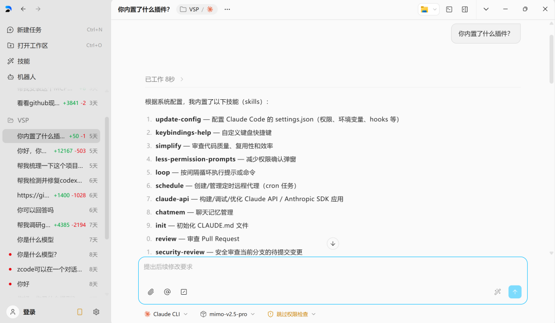The width and height of the screenshot is (555, 323).
Task: Open the 技能 skills page
Action: coord(55,61)
